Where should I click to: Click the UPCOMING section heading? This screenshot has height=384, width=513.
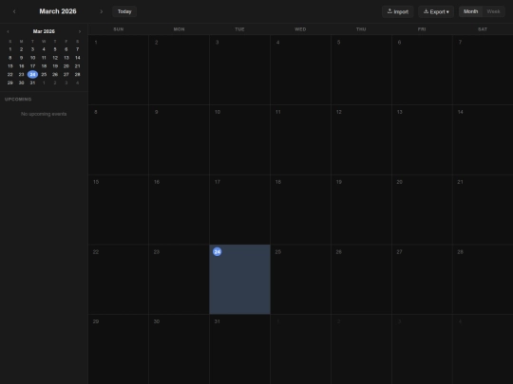click(18, 100)
